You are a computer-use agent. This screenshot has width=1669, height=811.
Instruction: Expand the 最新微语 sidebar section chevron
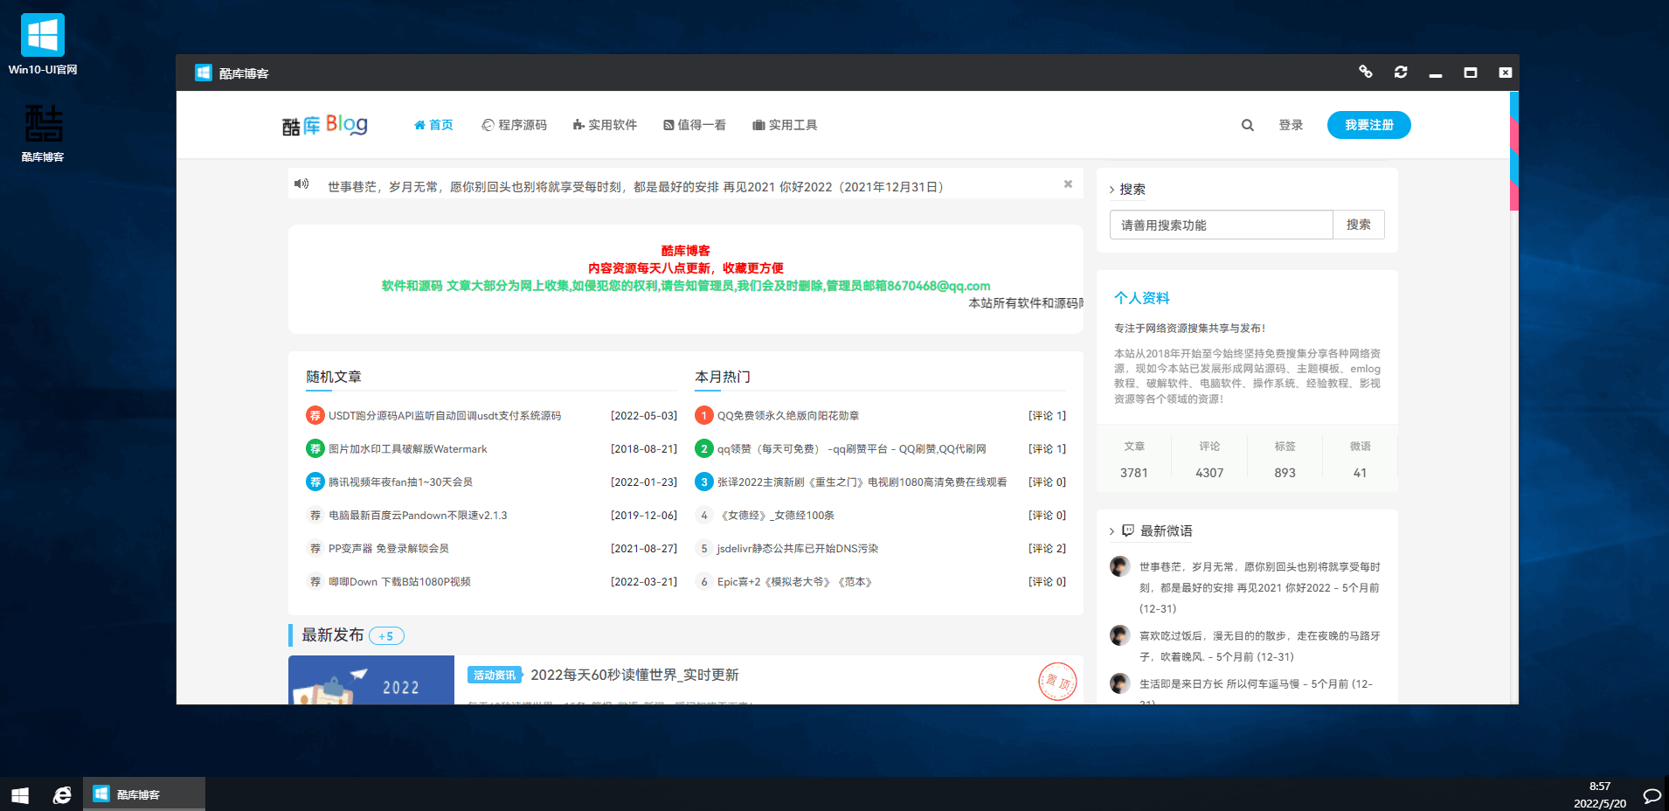1111,530
